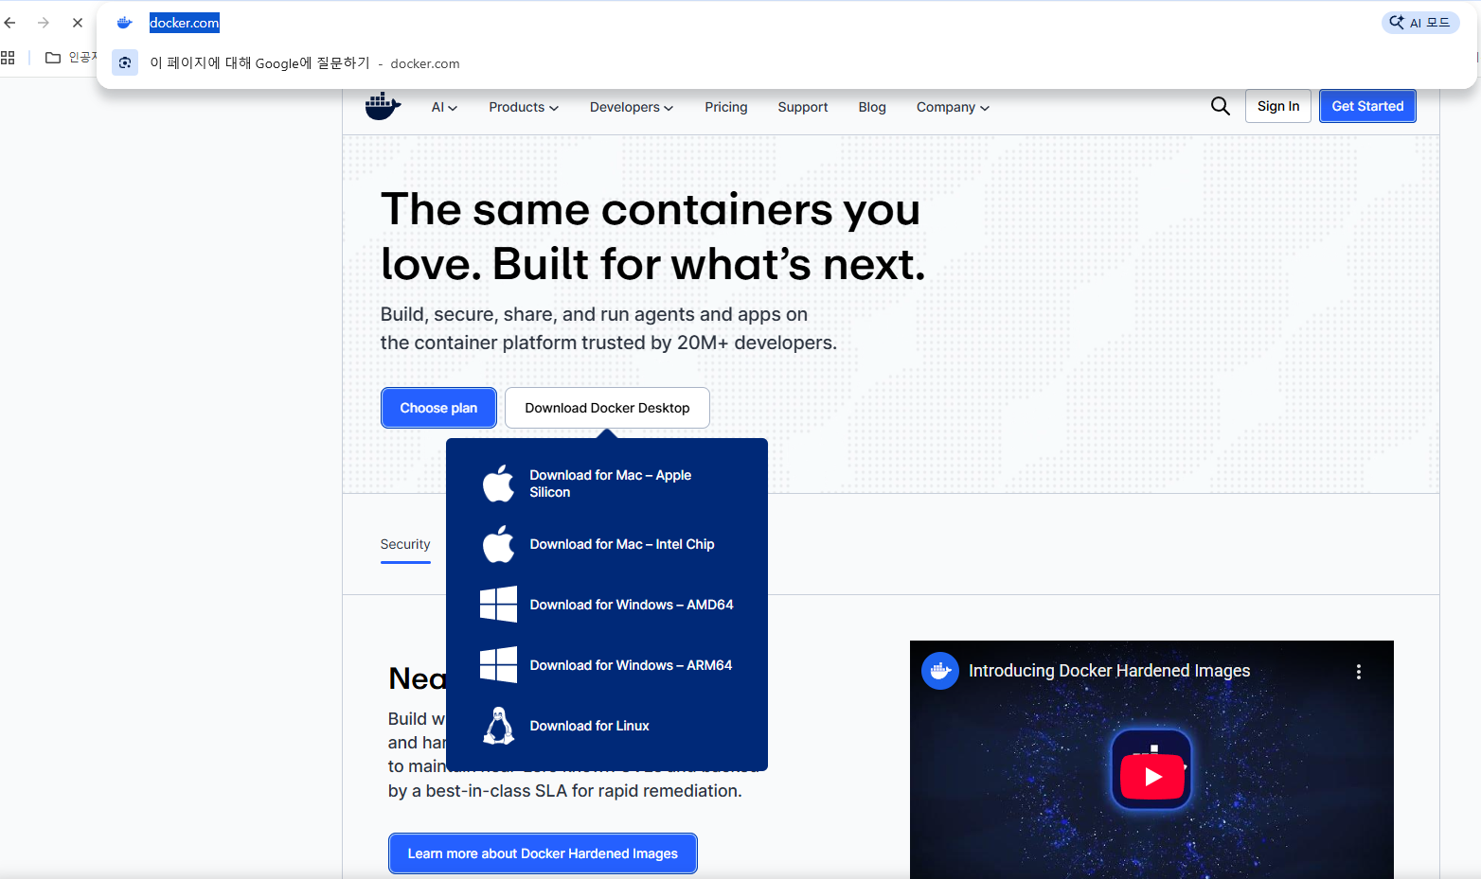Viewport: 1481px width, 879px height.
Task: Open the Blog page
Action: [872, 107]
